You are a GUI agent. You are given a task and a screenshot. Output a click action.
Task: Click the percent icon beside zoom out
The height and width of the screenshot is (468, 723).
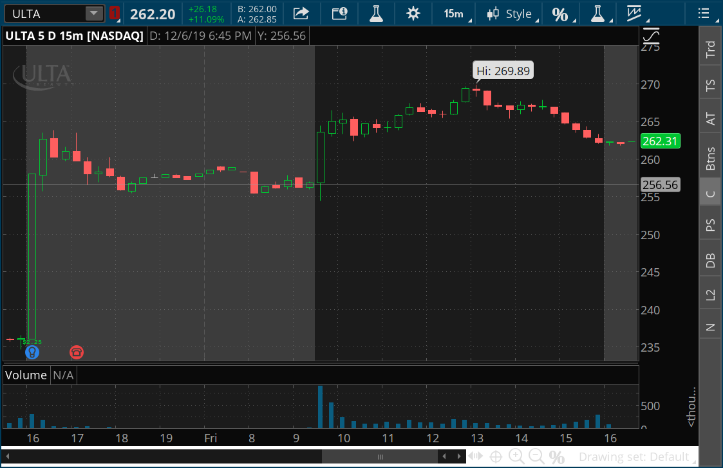[x=556, y=457]
